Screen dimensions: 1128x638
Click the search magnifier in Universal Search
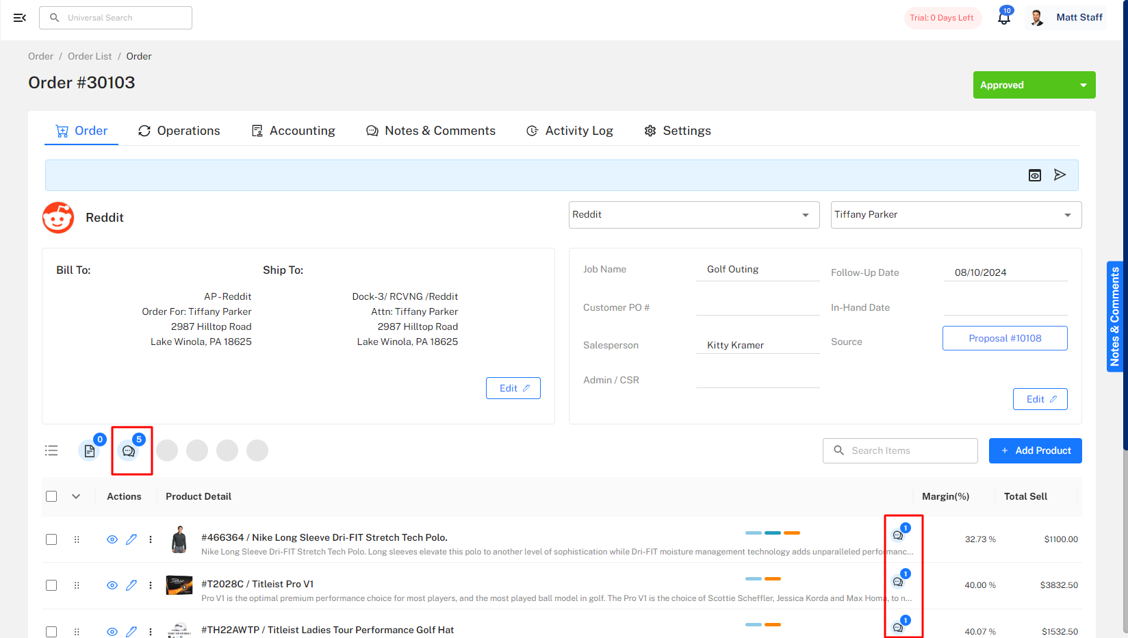(x=55, y=18)
